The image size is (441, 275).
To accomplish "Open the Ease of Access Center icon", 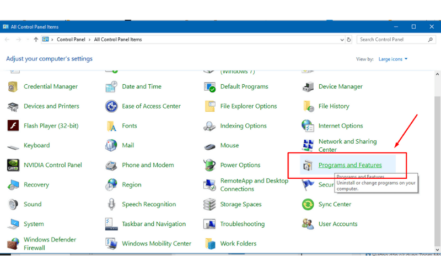I will (112, 106).
